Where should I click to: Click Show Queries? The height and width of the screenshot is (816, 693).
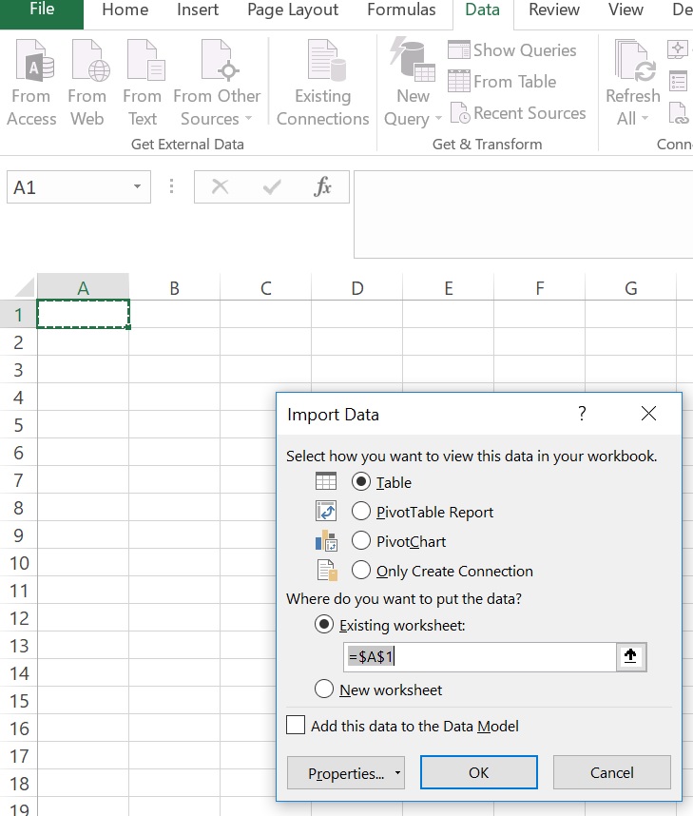pyautogui.click(x=512, y=50)
